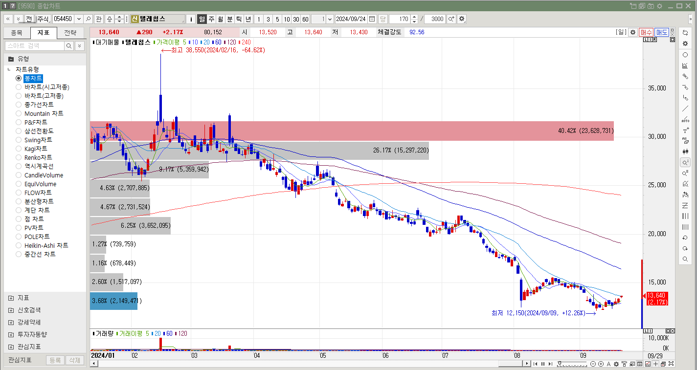Open the calendar date picker icon

(372, 19)
